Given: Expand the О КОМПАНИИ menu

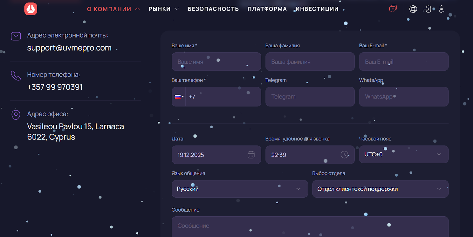Looking at the screenshot, I should [113, 9].
